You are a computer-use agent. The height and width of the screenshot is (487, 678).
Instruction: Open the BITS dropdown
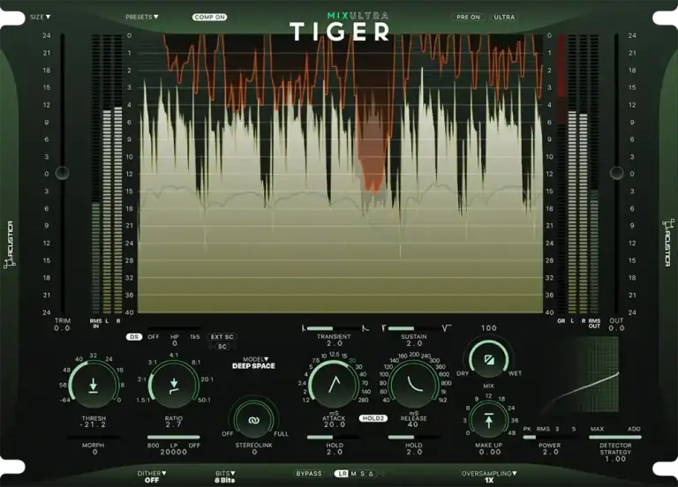pos(225,473)
